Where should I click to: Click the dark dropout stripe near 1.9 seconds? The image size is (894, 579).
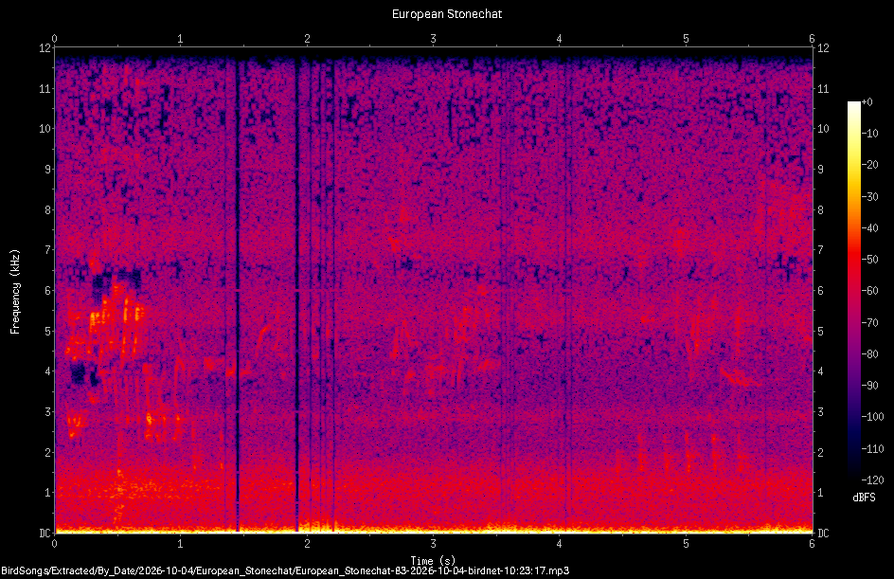[x=296, y=295]
